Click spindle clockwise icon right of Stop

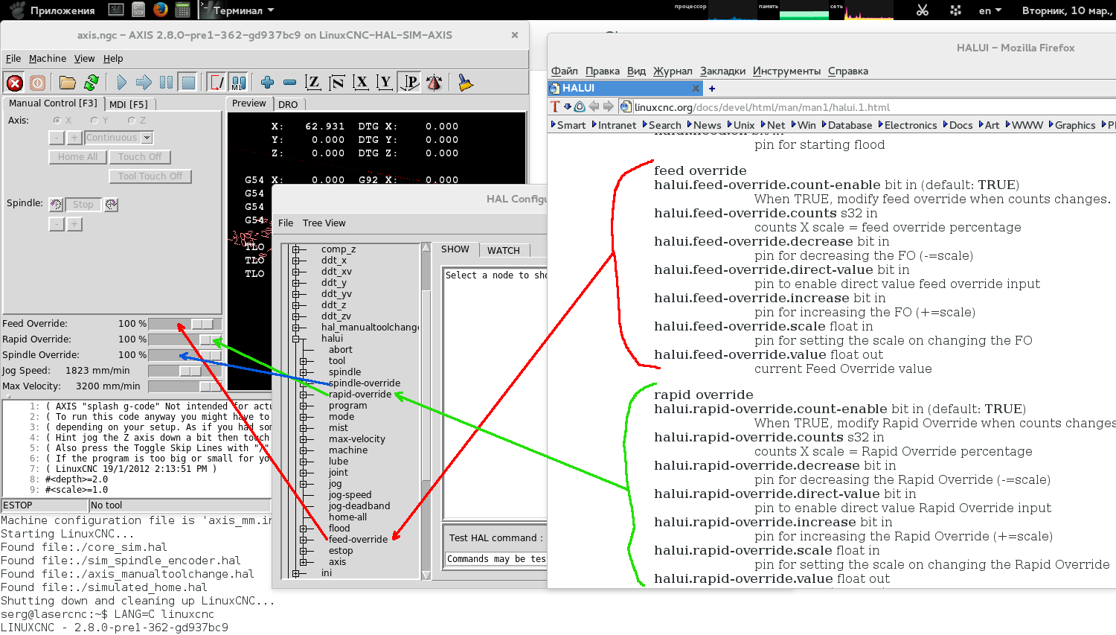click(112, 205)
